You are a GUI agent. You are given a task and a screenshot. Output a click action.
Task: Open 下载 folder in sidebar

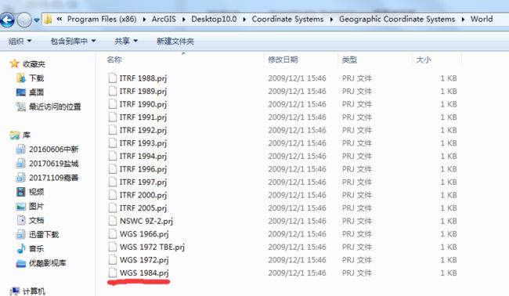[x=36, y=78]
